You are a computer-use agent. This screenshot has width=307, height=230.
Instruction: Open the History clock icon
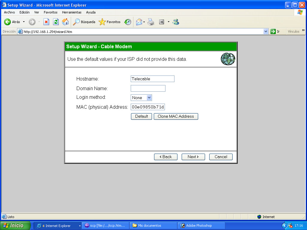coord(128,22)
